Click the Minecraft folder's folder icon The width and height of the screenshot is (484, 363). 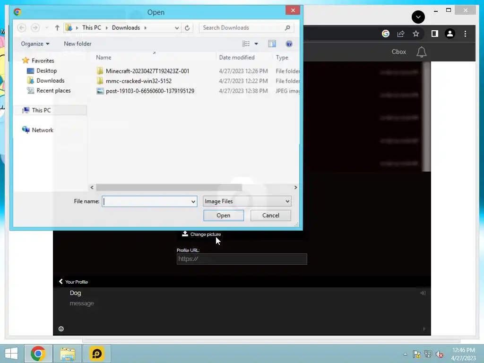click(x=100, y=71)
